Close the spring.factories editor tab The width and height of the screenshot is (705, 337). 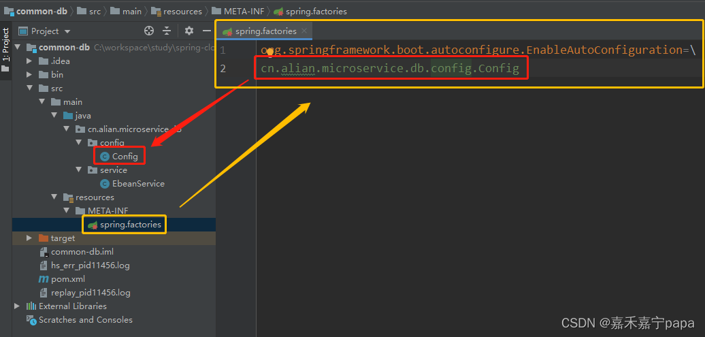click(x=304, y=31)
